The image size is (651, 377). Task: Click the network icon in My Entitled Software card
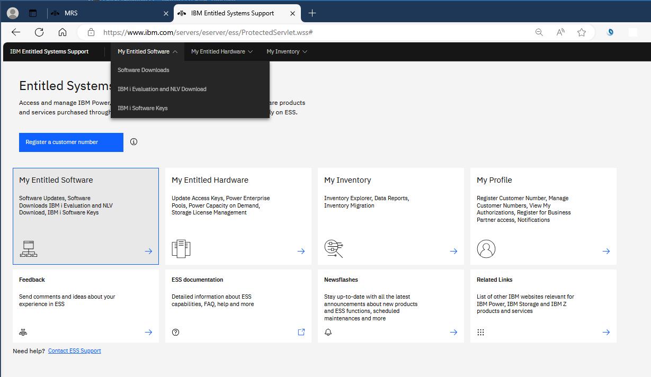pos(28,249)
